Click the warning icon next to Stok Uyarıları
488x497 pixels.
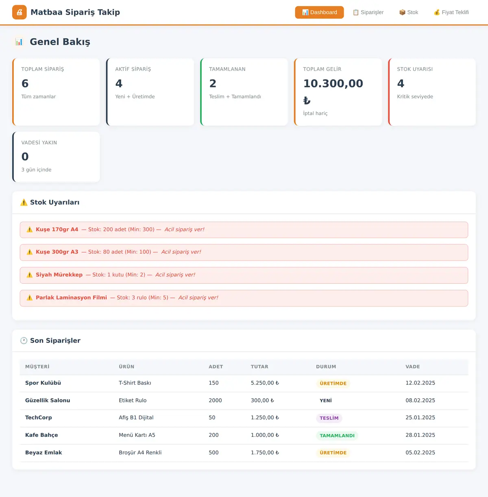tap(24, 202)
